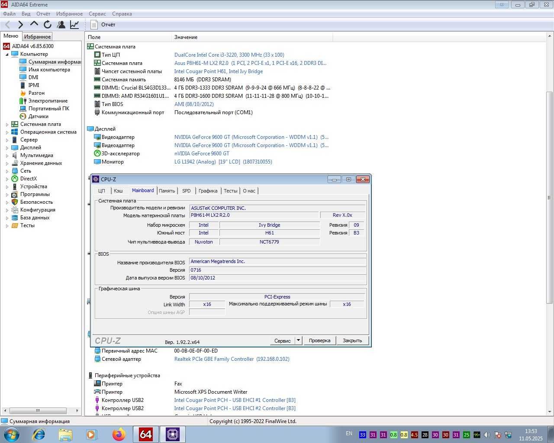Expand the Сервер tree node

point(7,140)
